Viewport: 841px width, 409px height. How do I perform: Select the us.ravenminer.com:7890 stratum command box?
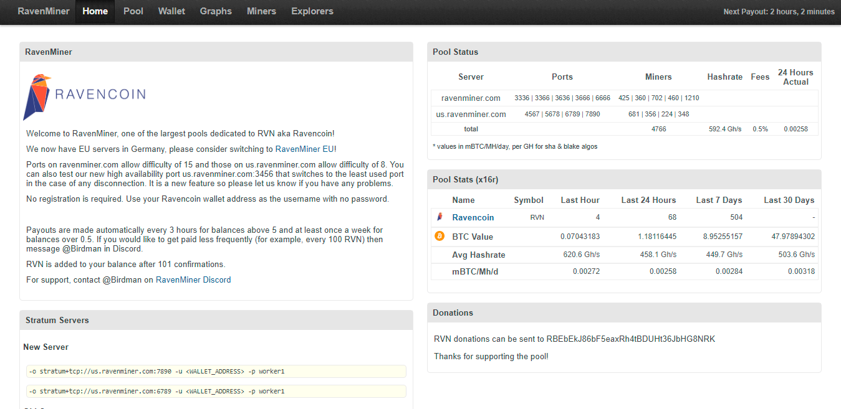point(216,372)
